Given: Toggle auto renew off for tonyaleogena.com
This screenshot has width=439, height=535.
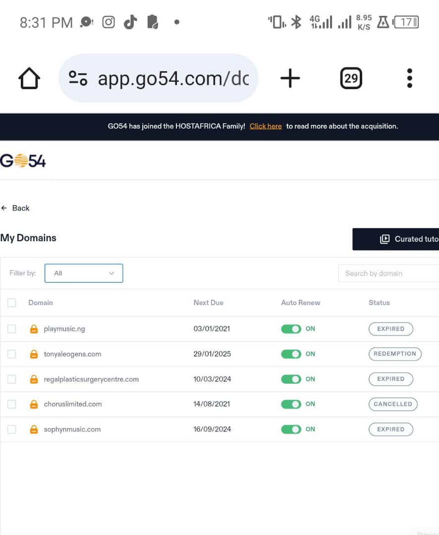Looking at the screenshot, I should tap(291, 354).
